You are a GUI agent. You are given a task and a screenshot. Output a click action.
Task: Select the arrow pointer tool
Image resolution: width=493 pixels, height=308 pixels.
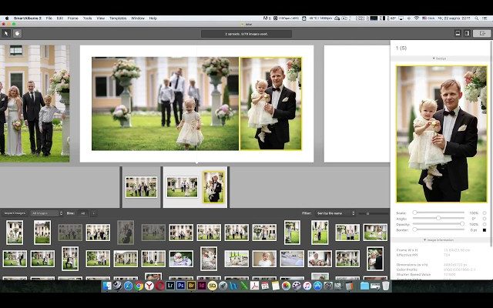(6, 33)
